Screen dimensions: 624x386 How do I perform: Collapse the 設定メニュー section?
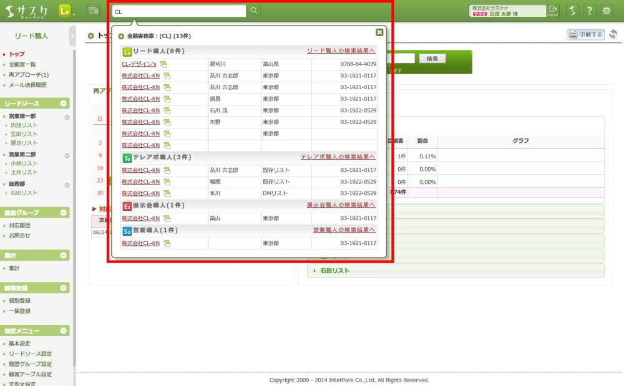tap(64, 331)
